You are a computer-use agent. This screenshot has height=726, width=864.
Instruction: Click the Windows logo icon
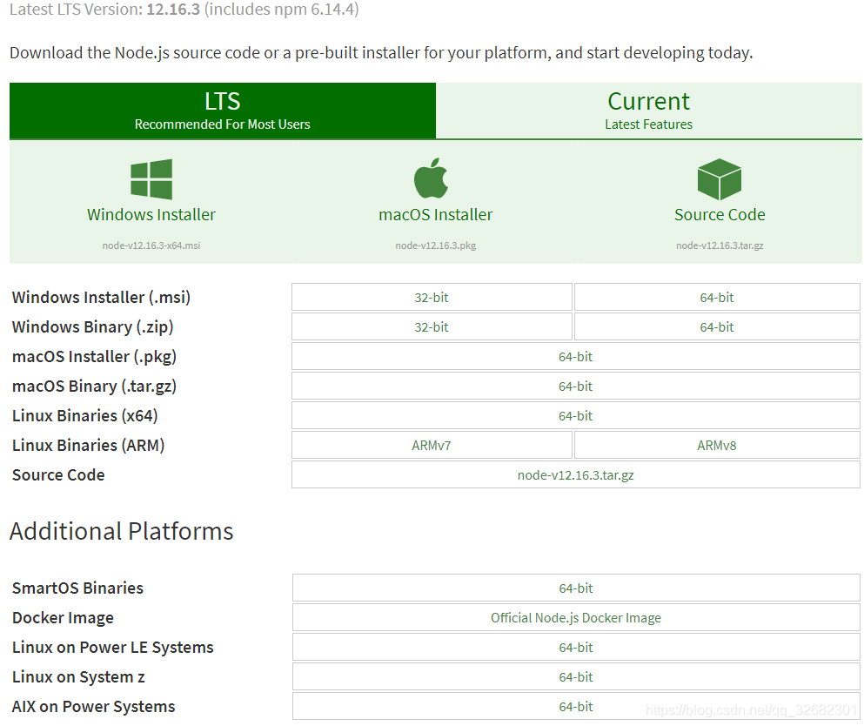click(x=151, y=179)
